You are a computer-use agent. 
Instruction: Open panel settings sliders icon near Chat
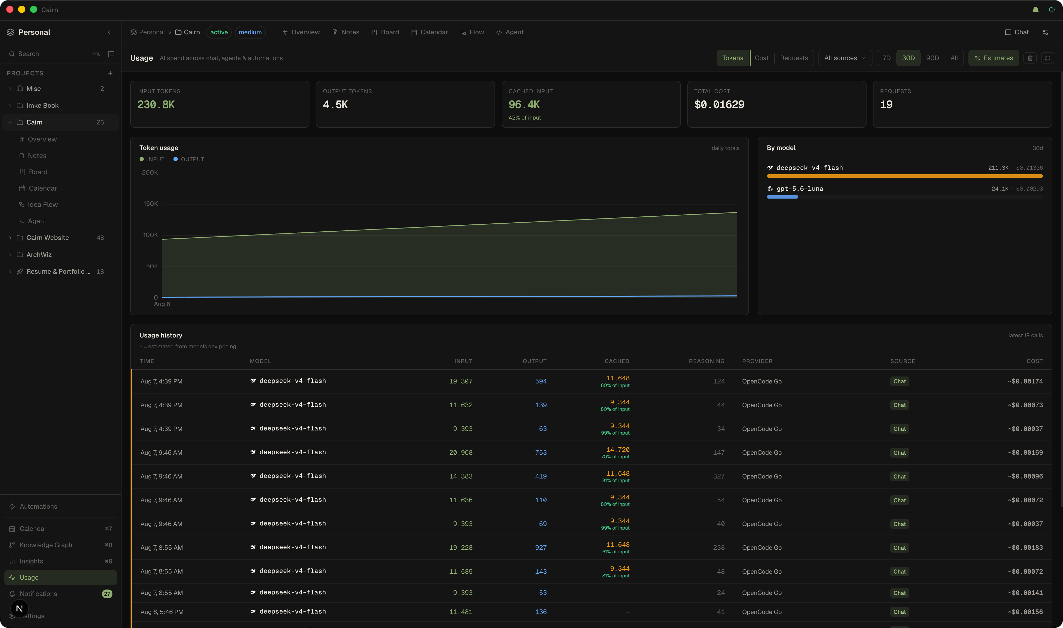click(x=1045, y=32)
